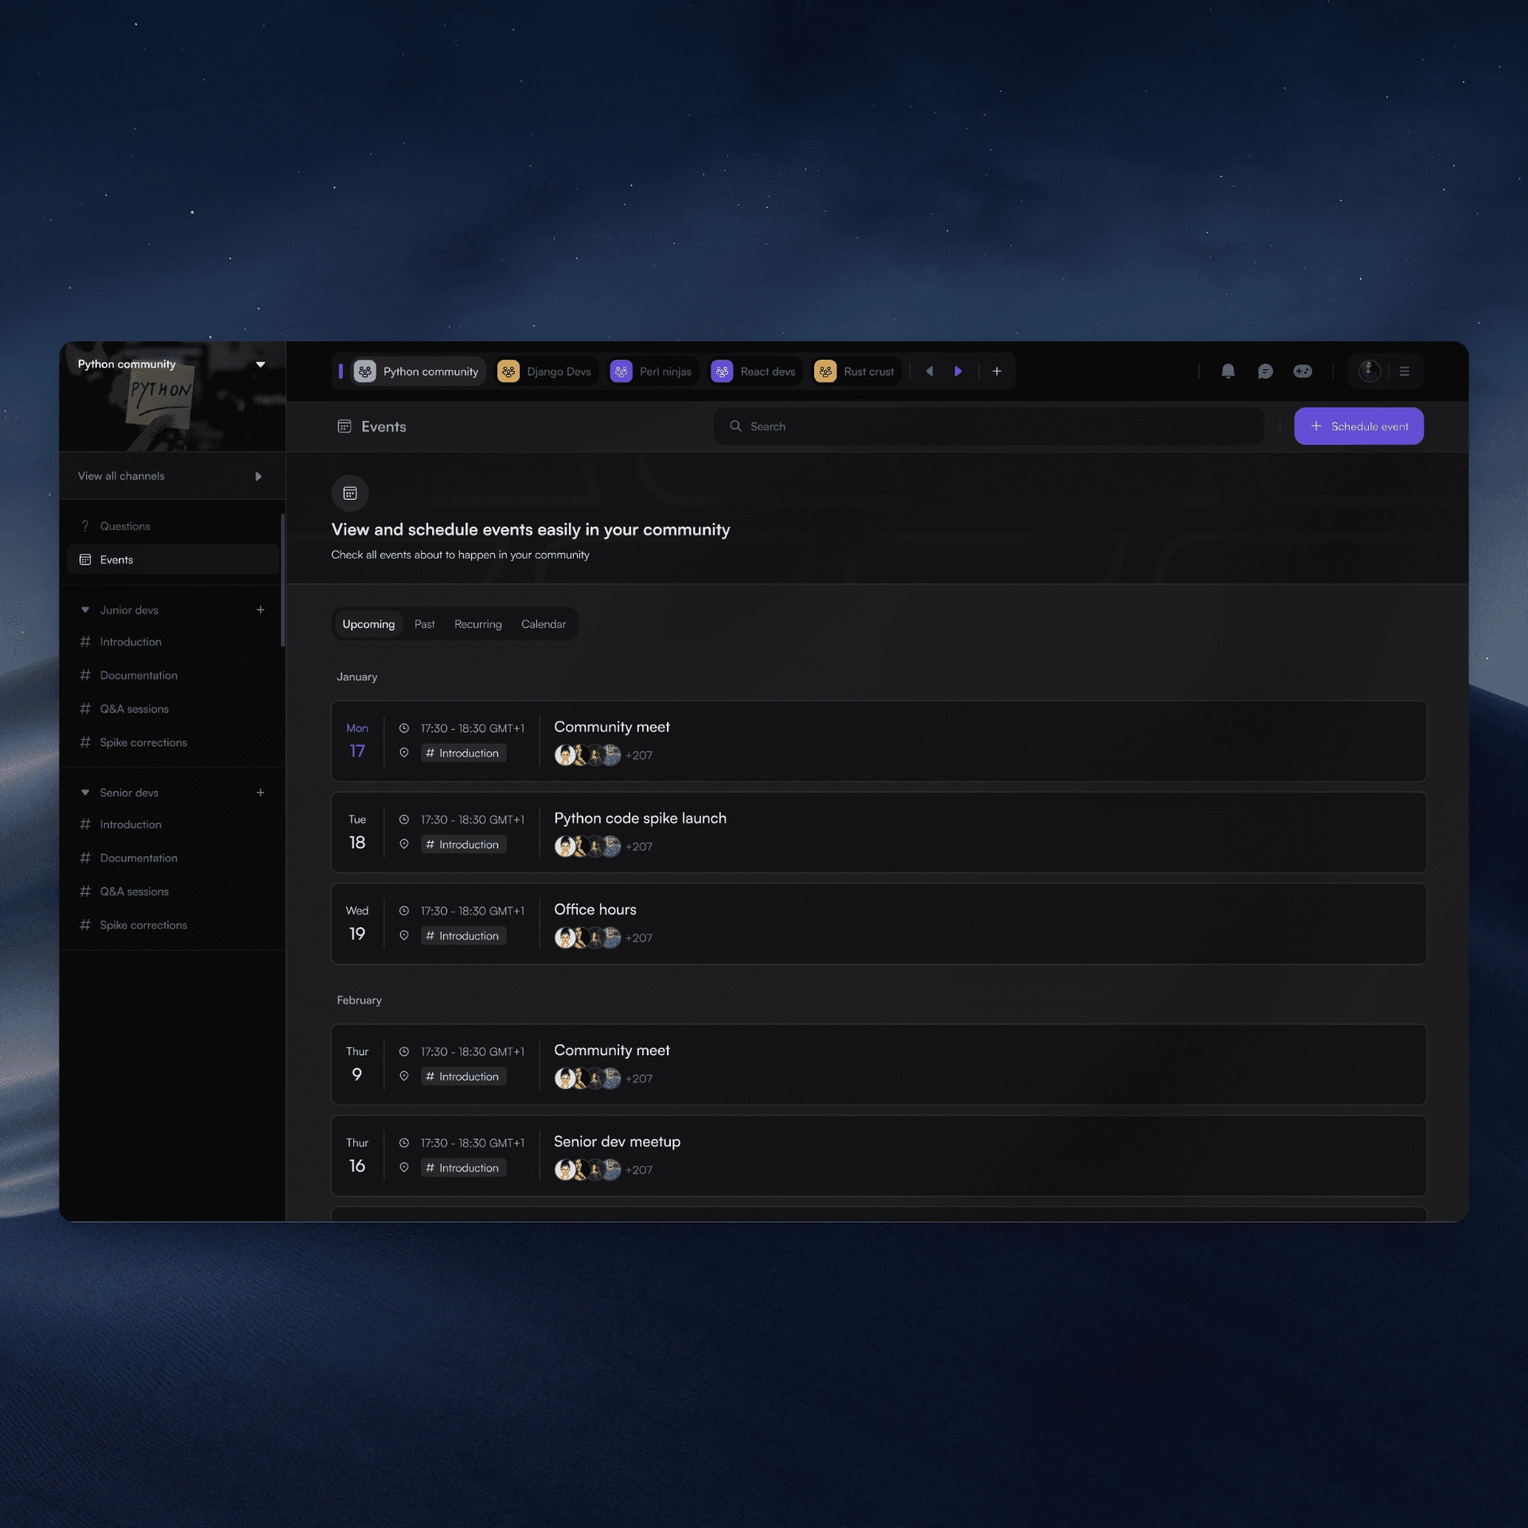The image size is (1528, 1528).
Task: Click the Schedule event button
Action: (x=1358, y=427)
